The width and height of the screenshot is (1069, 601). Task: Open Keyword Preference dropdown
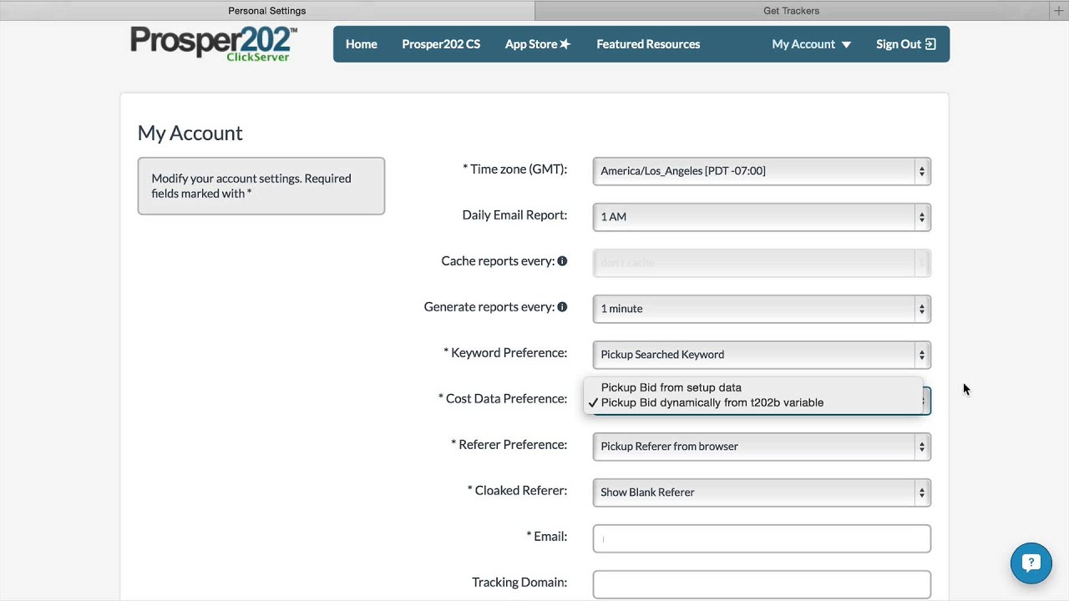(762, 355)
